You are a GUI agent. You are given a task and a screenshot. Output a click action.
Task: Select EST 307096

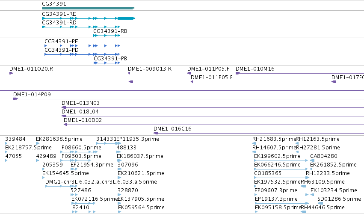(128, 165)
